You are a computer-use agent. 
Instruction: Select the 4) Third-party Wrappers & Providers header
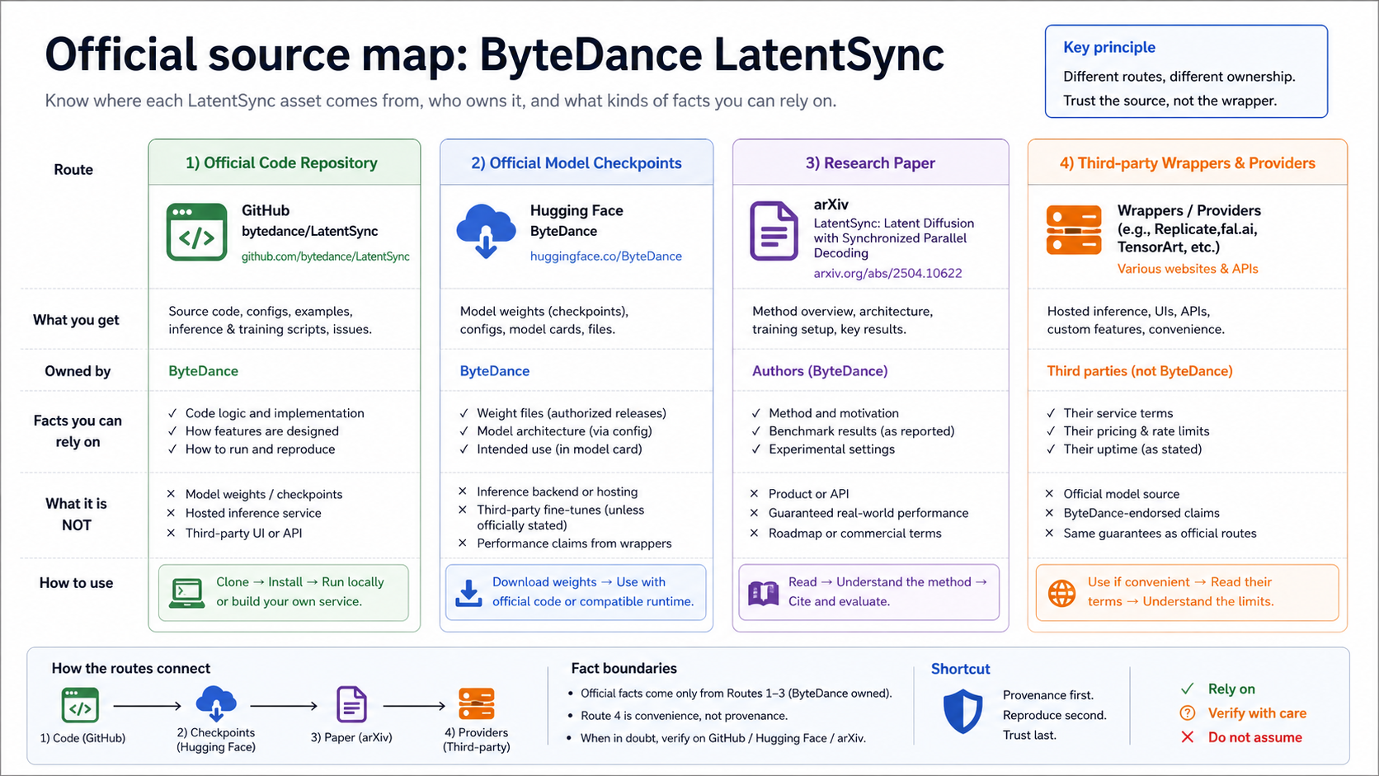(1188, 163)
